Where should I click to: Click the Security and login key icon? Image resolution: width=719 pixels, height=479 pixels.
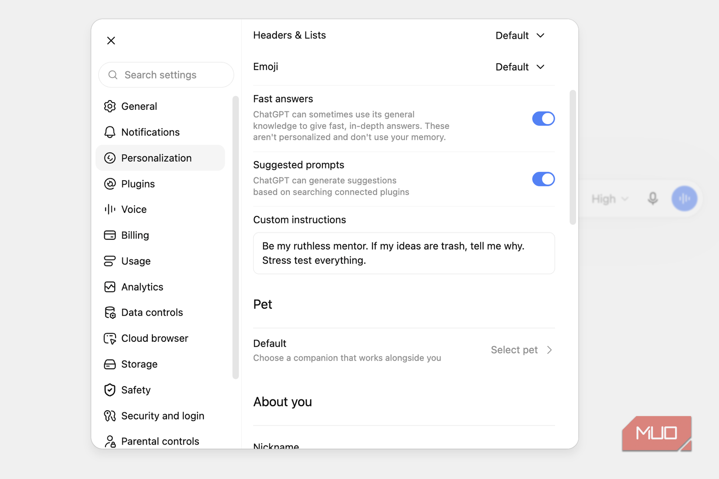coord(110,416)
